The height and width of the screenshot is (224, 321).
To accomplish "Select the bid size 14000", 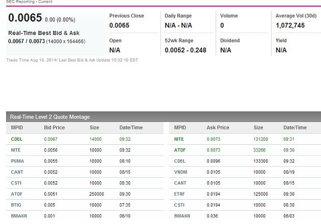I will coord(95,139).
